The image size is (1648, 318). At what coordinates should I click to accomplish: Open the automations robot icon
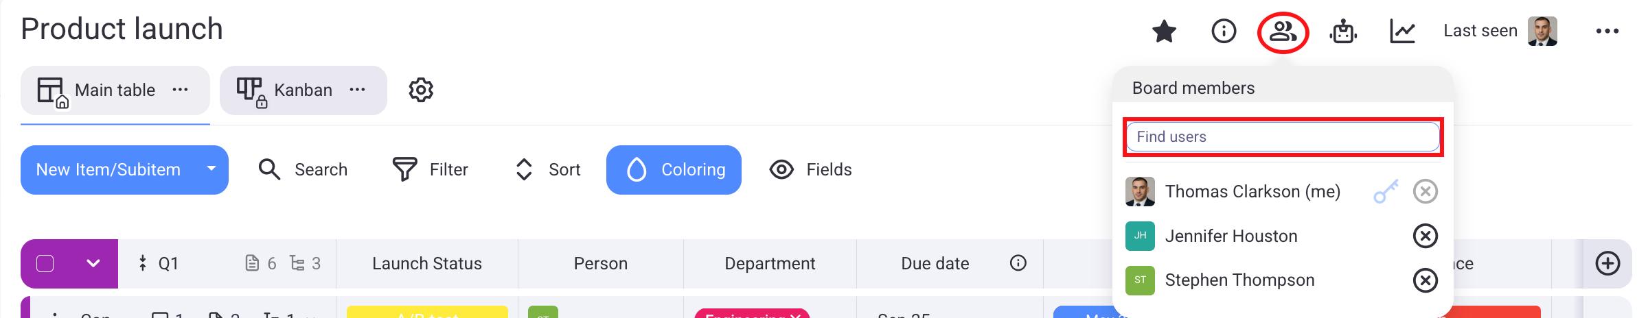[x=1343, y=32]
